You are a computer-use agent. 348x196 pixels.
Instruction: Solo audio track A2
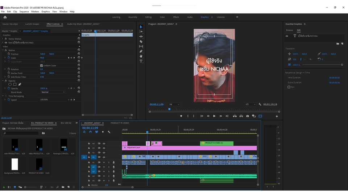[109, 167]
